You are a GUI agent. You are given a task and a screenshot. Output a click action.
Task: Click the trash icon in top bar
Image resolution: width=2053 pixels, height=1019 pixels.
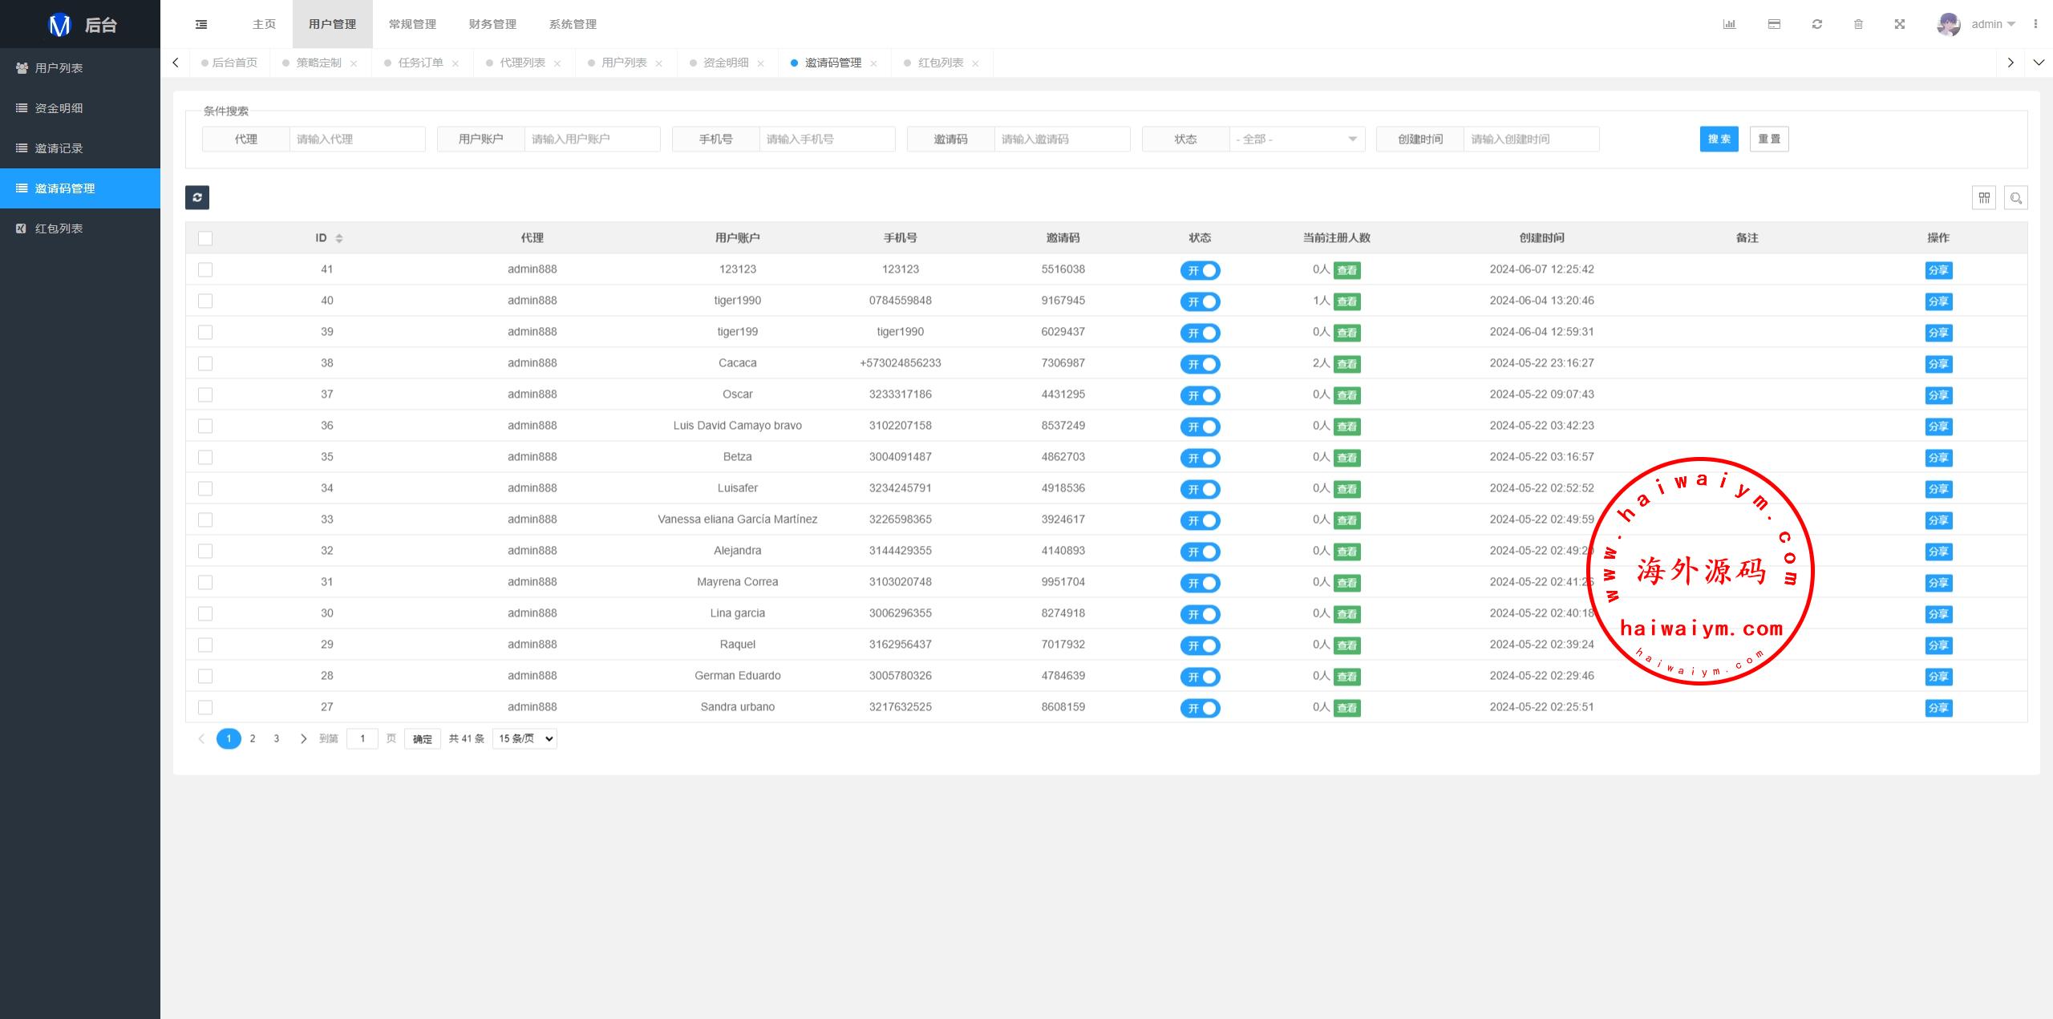[1858, 24]
